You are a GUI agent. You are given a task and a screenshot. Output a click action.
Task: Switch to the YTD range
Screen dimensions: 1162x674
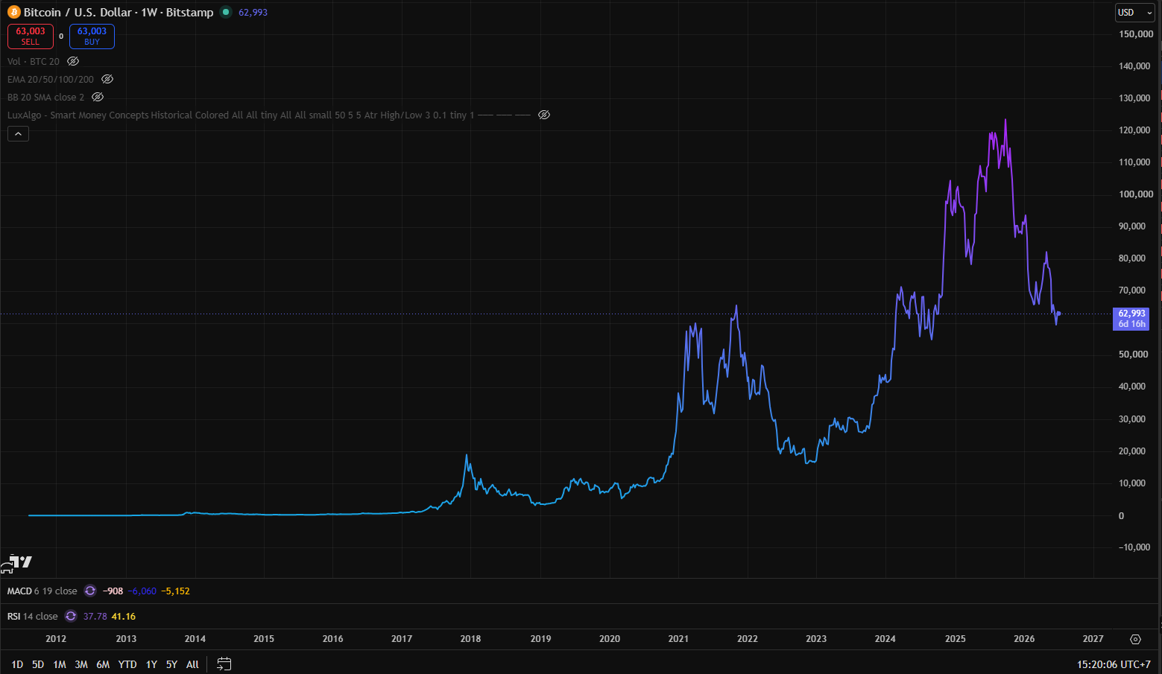127,664
